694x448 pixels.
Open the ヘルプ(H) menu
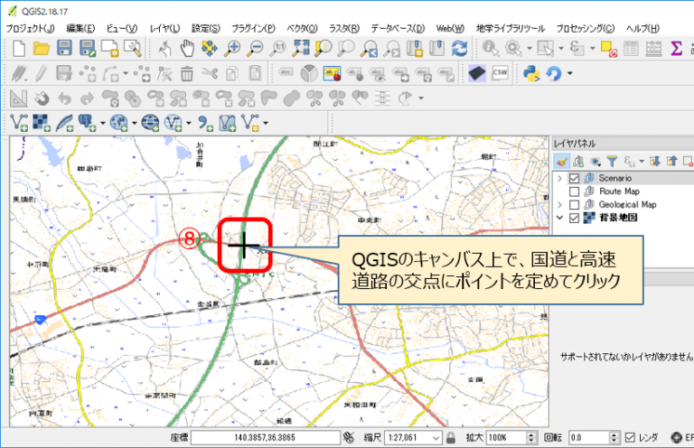tap(642, 28)
